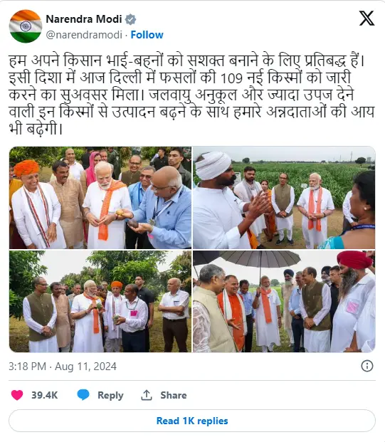This screenshot has width=385, height=442.
Task: Click the Share text label
Action: tap(174, 395)
